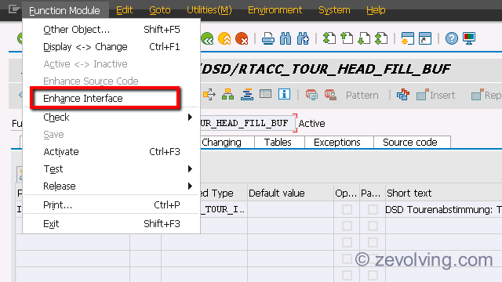
Task: Click the Op... column header
Action: (346, 193)
